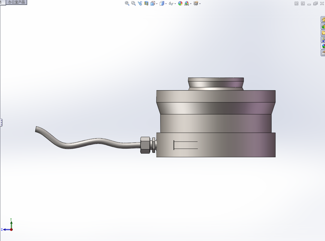Open the Appearances and Scenes tab
The image size is (325, 241).
pyautogui.click(x=323, y=46)
